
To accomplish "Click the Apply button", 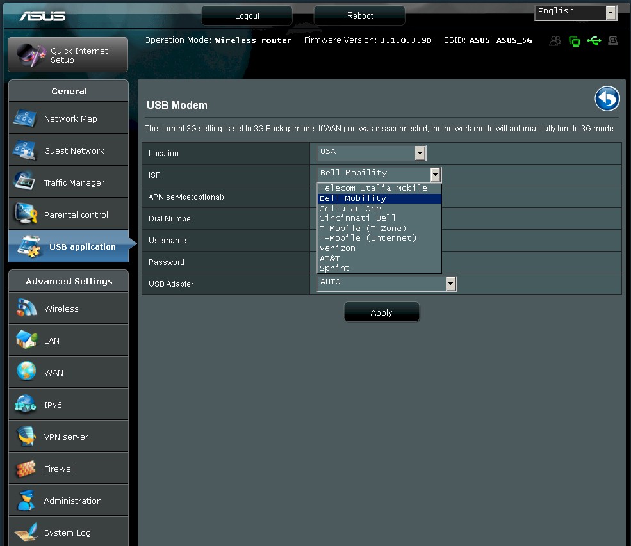I will 382,312.
